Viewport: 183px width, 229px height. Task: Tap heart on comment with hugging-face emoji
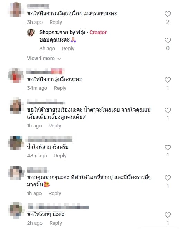tap(168, 178)
